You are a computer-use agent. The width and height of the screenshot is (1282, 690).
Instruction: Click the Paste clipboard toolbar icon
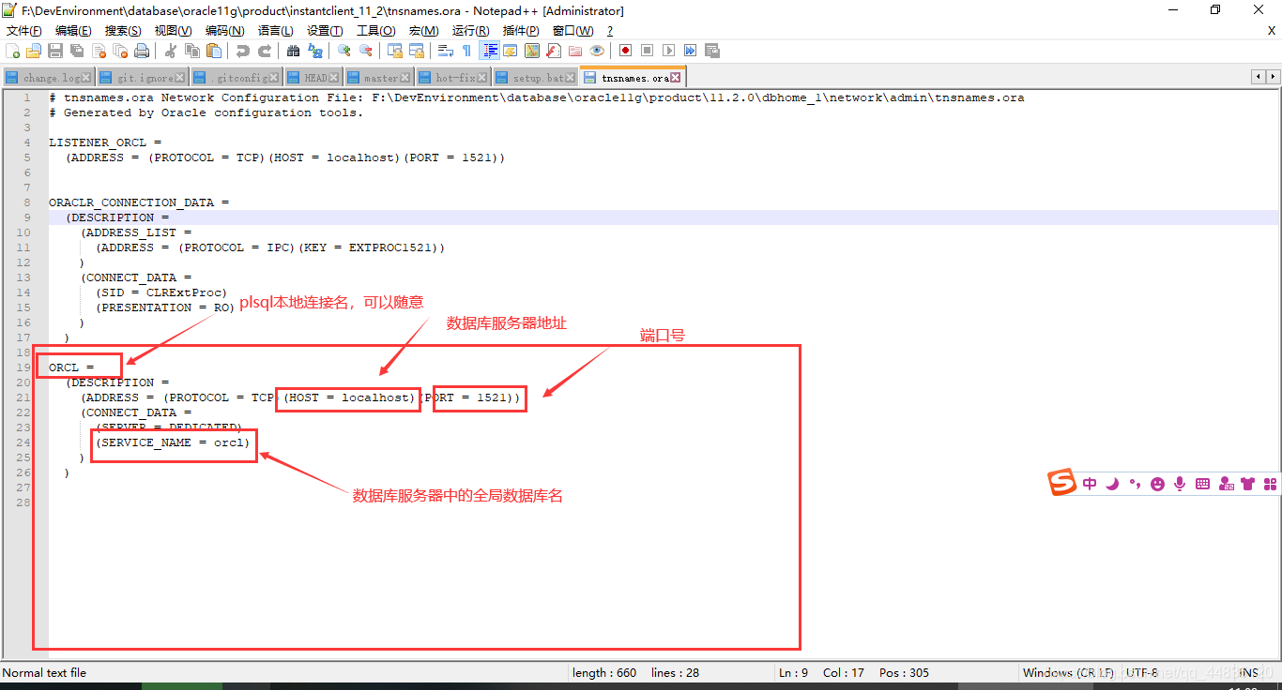point(214,51)
